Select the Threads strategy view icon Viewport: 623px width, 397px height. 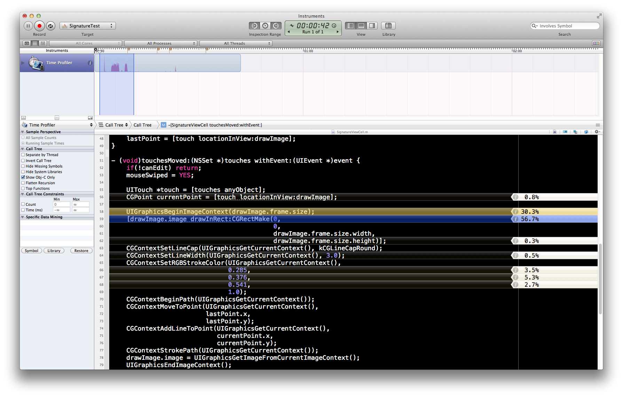[x=42, y=43]
